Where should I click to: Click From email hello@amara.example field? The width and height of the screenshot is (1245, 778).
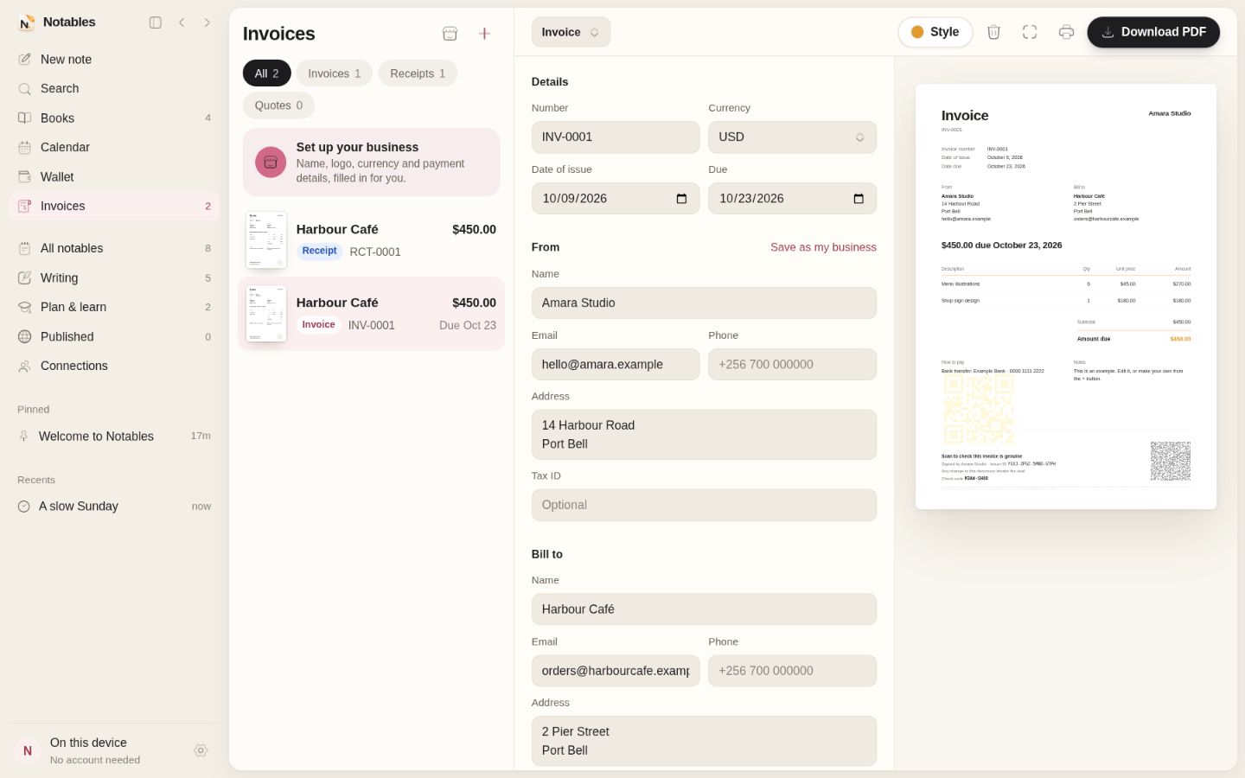pos(616,365)
